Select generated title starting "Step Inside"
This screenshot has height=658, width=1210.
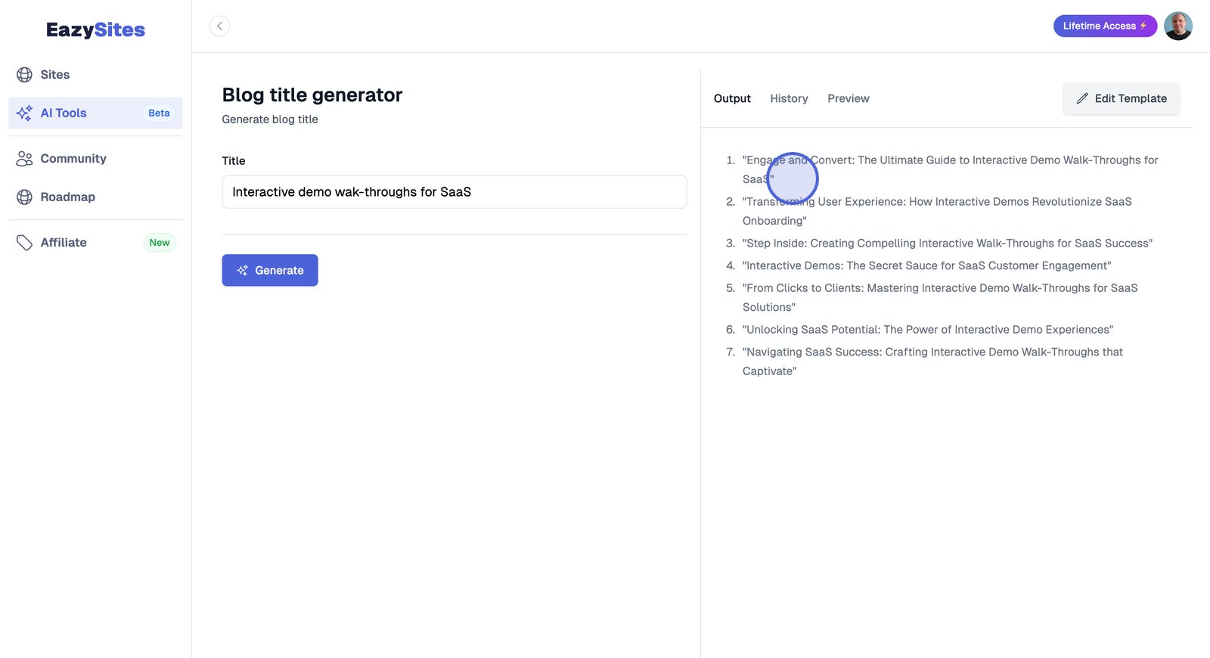(x=947, y=244)
